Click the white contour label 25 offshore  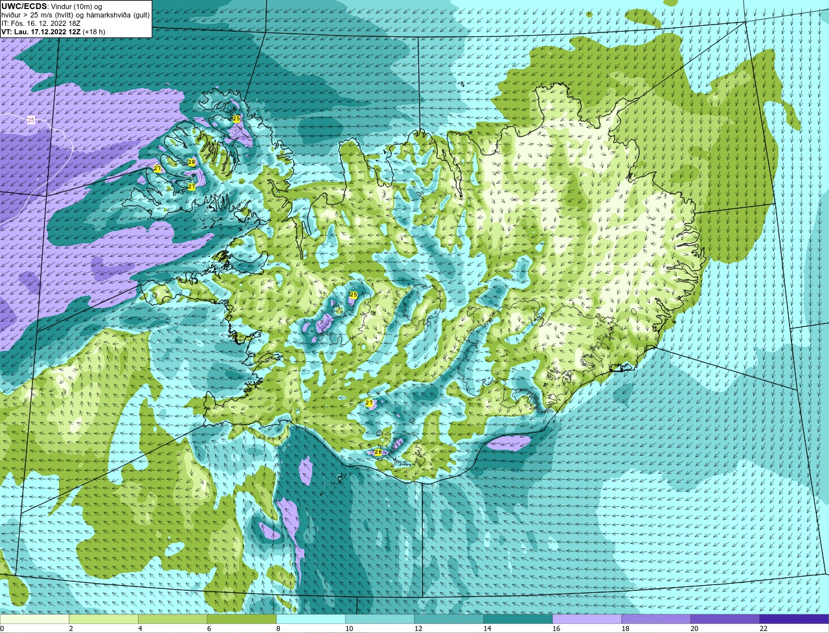(x=31, y=120)
